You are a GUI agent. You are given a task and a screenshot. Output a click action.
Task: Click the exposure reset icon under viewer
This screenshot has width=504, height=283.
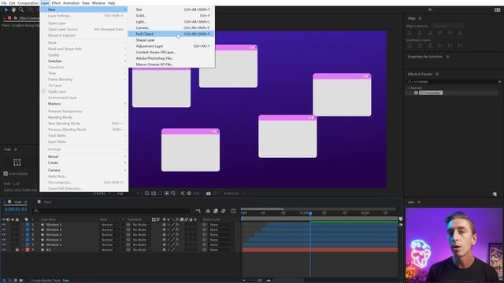189,193
